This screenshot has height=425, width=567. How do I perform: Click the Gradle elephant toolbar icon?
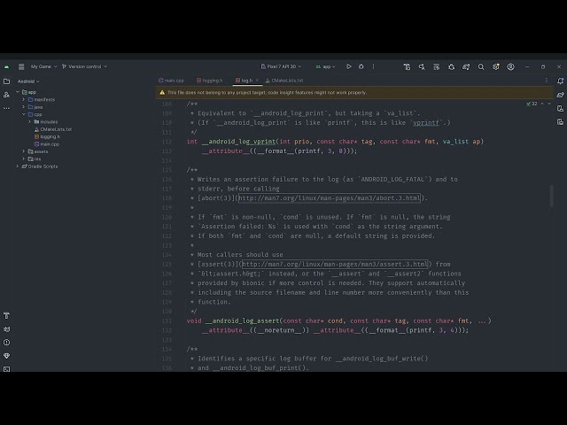point(466,67)
